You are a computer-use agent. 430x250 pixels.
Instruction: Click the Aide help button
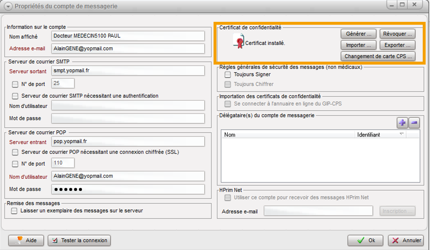pyautogui.click(x=26, y=240)
